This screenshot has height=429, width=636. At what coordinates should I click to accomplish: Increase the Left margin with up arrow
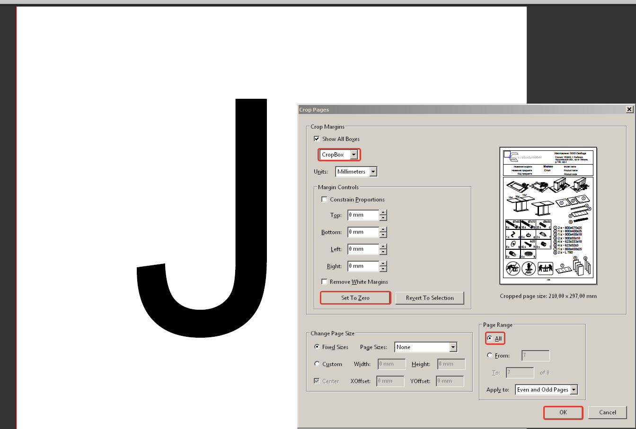pyautogui.click(x=383, y=246)
